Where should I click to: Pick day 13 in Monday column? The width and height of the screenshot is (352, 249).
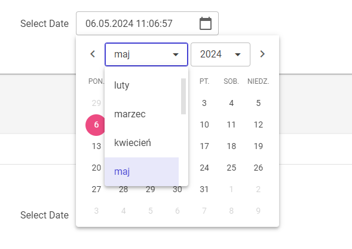point(96,147)
